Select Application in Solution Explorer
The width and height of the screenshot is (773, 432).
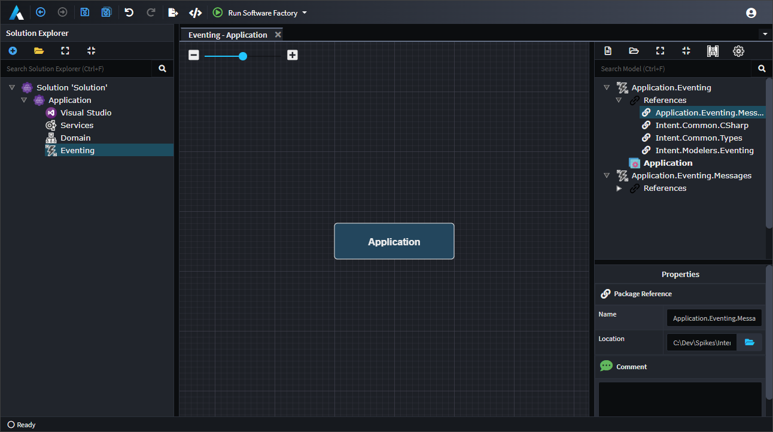pos(69,100)
